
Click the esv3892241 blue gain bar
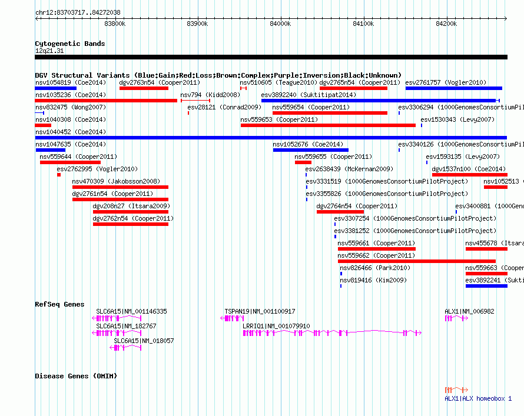[x=486, y=286]
